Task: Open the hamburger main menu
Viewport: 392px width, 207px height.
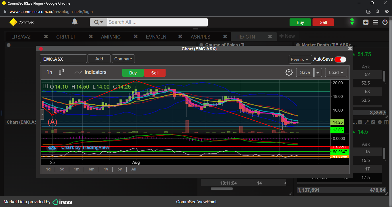Action: (x=375, y=22)
